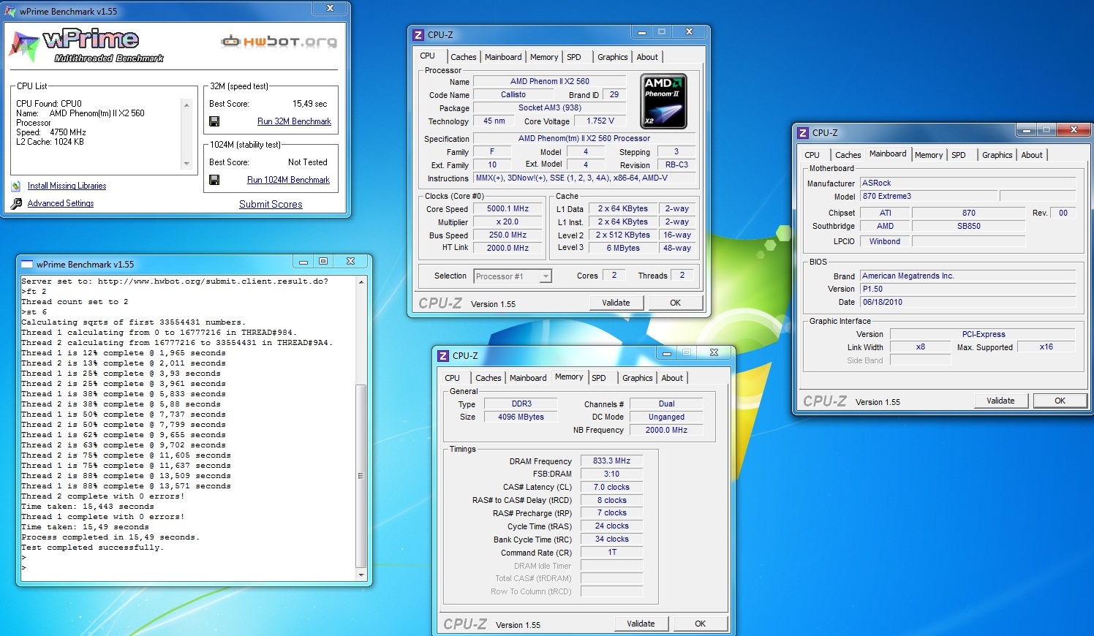Click the Submit Scores link
This screenshot has width=1094, height=636.
point(271,205)
